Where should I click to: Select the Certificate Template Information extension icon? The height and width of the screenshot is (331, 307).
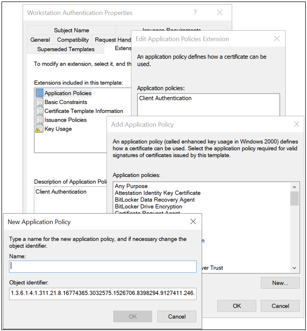click(40, 110)
